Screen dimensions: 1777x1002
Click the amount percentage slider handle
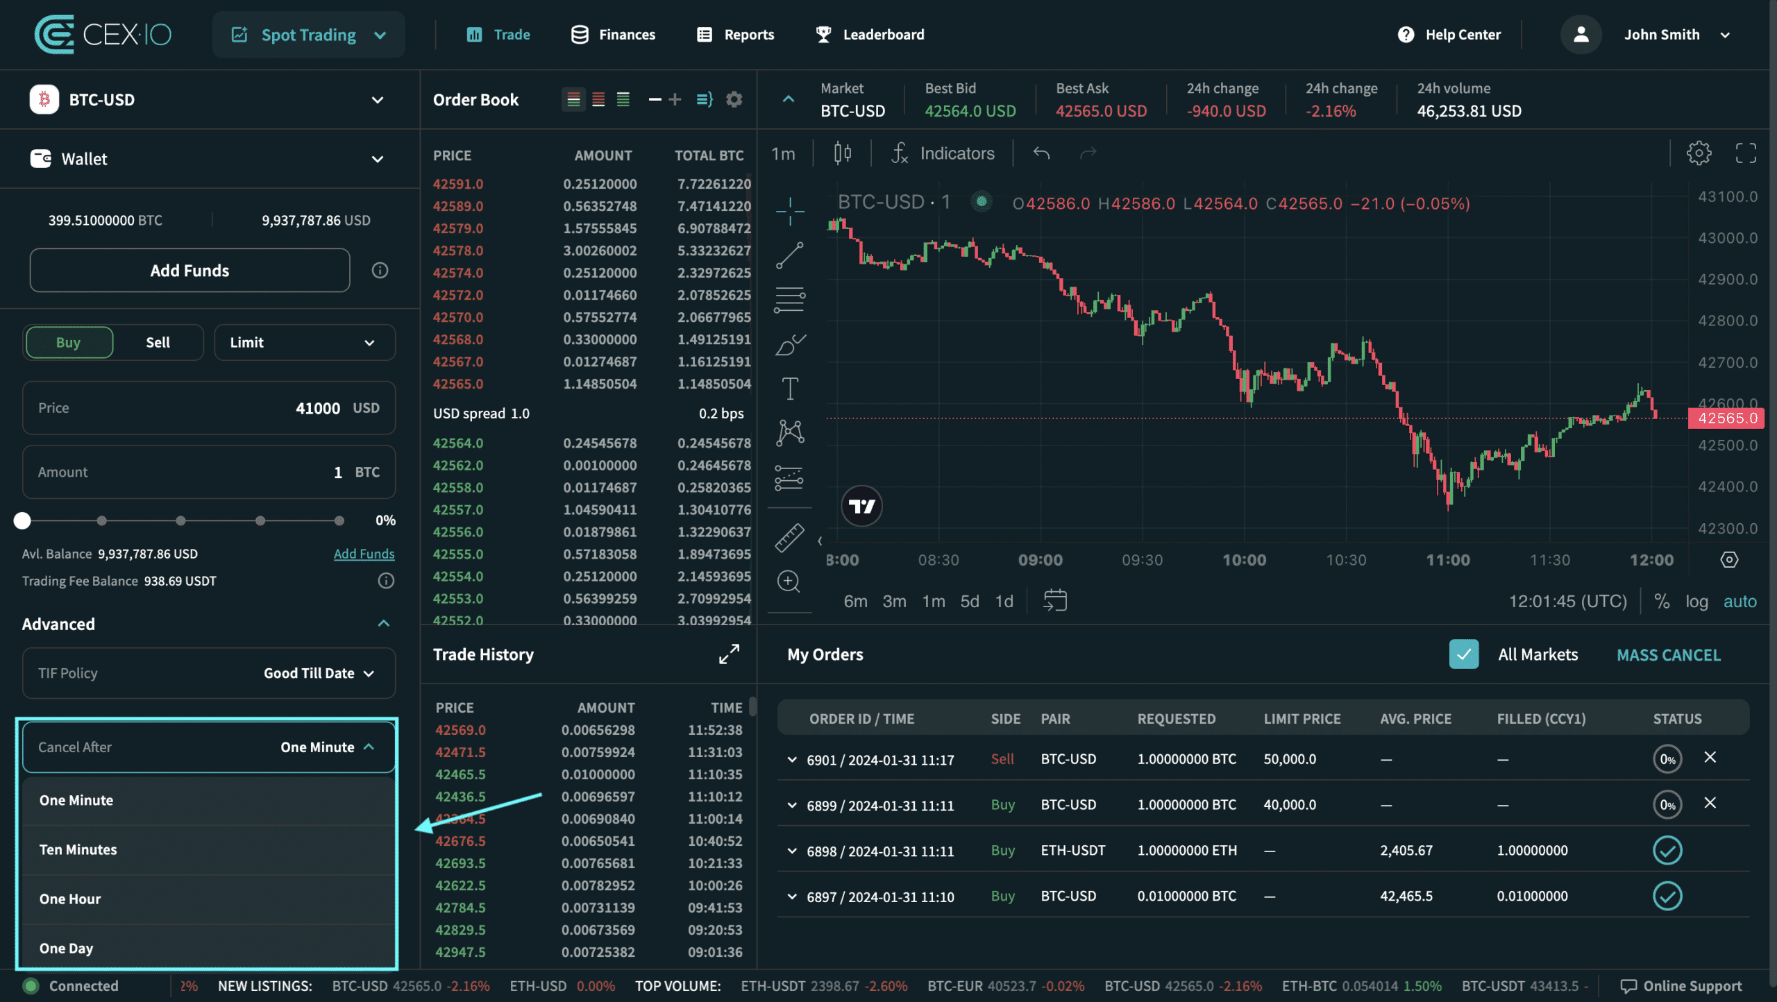(x=22, y=520)
